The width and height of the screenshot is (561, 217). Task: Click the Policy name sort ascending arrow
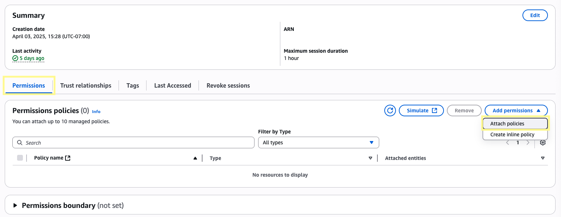click(x=195, y=158)
